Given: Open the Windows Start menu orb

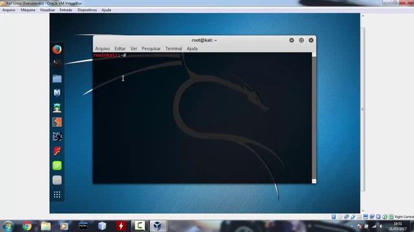Looking at the screenshot, I should (8, 226).
